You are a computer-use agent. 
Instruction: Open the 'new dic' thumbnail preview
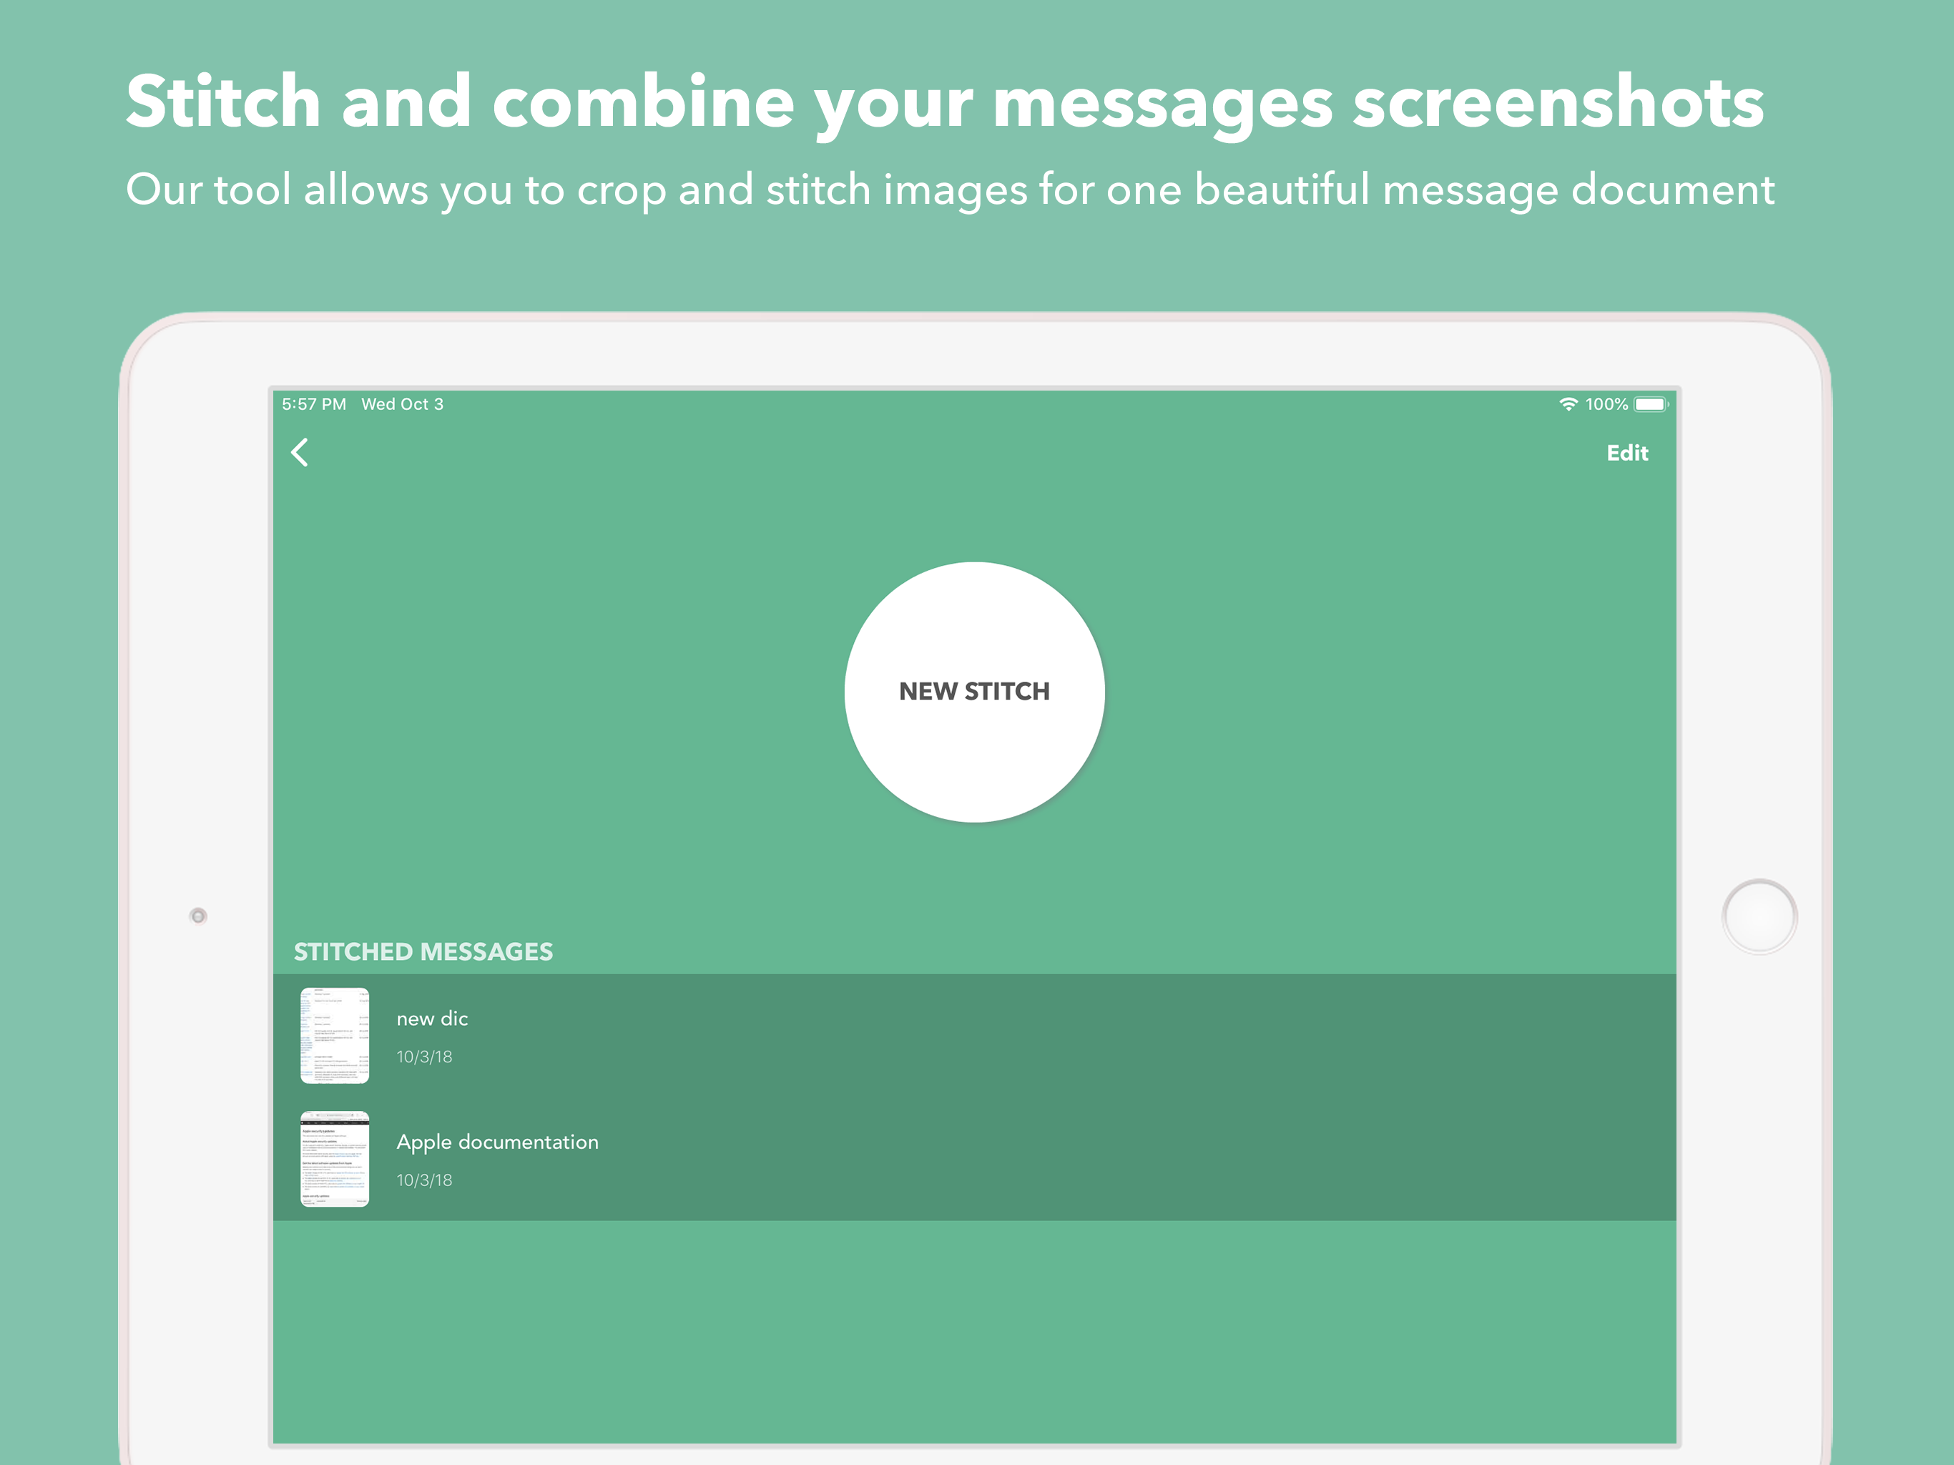pos(335,1036)
